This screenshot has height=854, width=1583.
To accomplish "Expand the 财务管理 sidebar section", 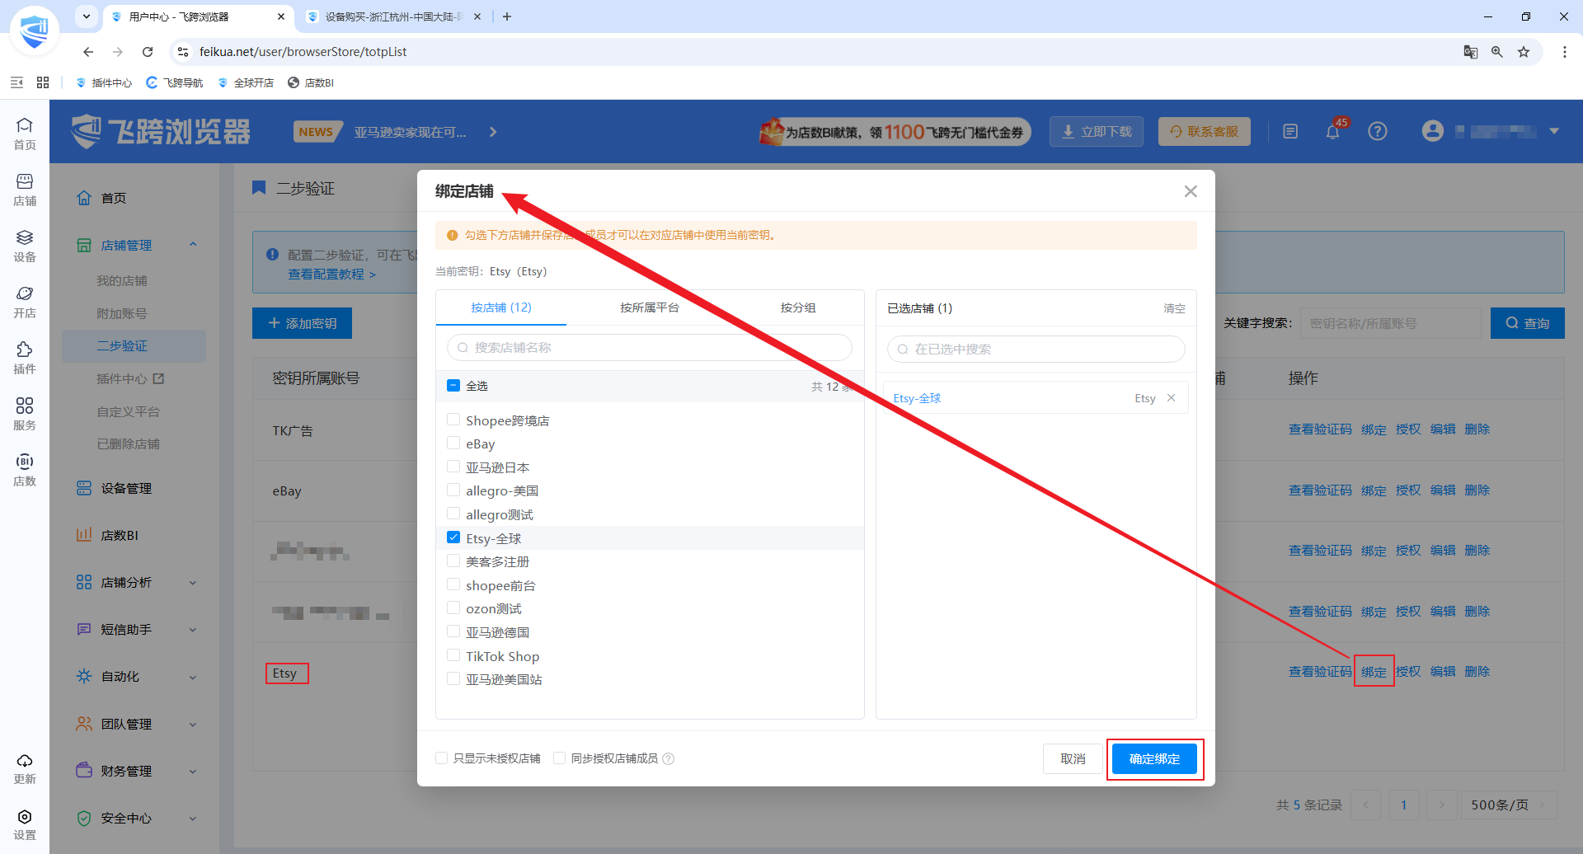I will (193, 772).
